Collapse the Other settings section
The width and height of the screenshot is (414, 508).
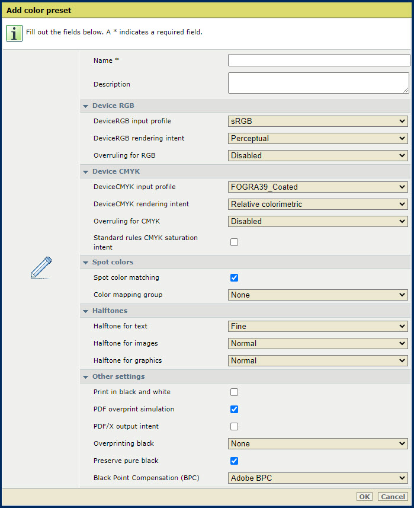(85, 377)
